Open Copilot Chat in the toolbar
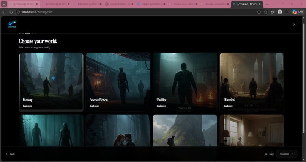Screen dimensions: 306x162 [298, 12]
